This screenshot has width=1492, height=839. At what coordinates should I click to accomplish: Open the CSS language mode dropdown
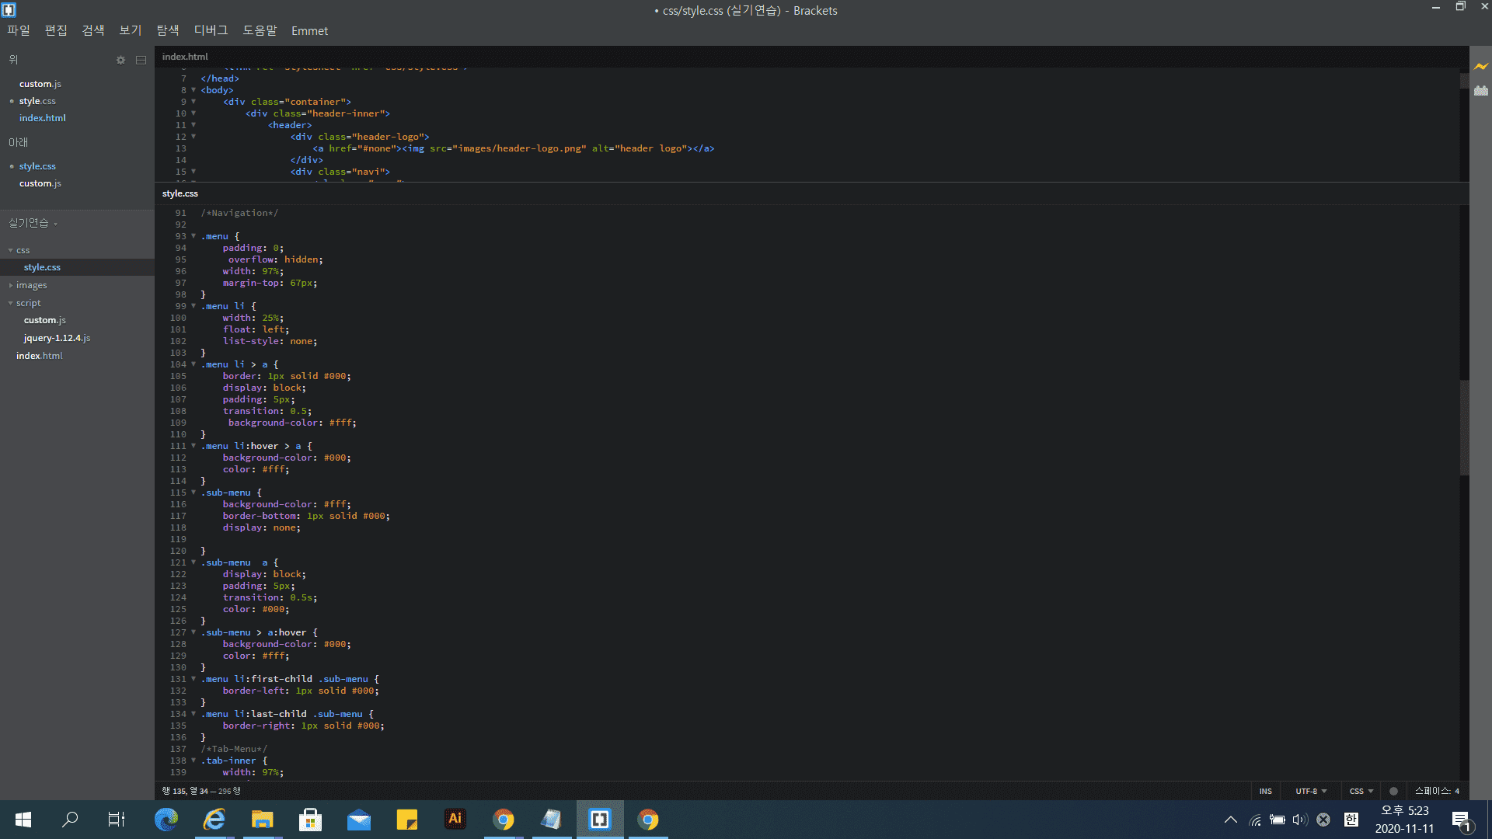[1361, 791]
